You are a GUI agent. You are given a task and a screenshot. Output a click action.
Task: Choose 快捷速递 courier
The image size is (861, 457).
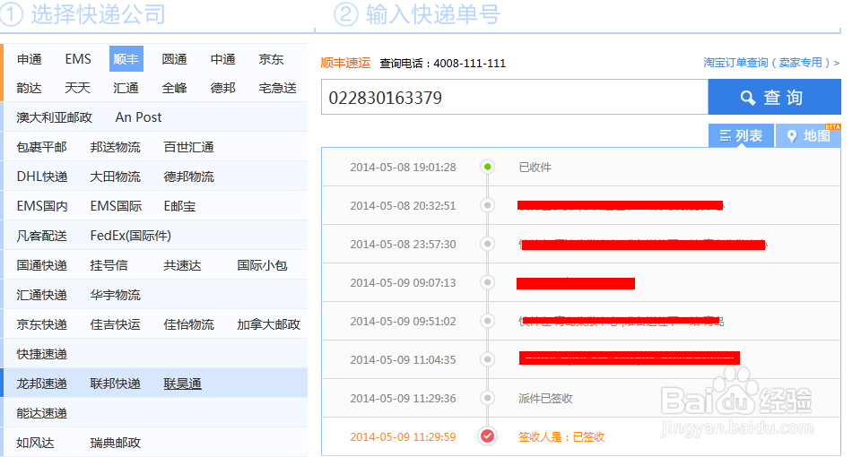(x=42, y=355)
